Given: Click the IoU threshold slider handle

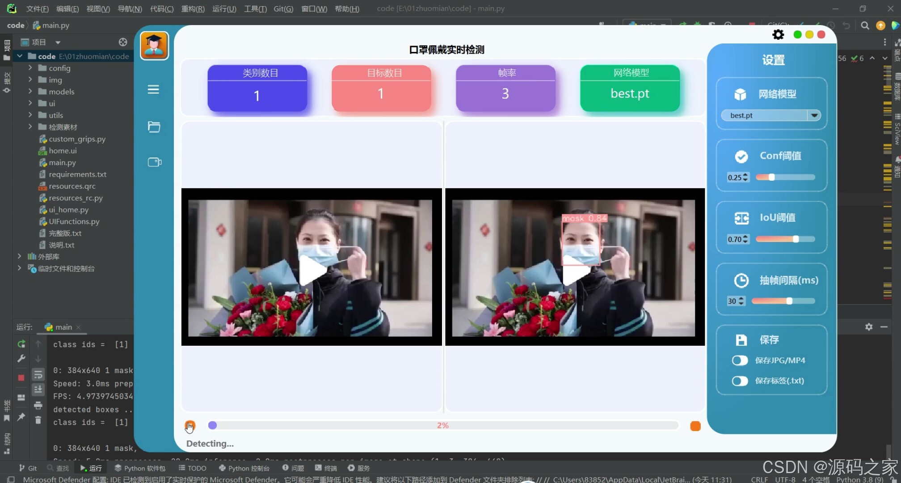Looking at the screenshot, I should 796,239.
